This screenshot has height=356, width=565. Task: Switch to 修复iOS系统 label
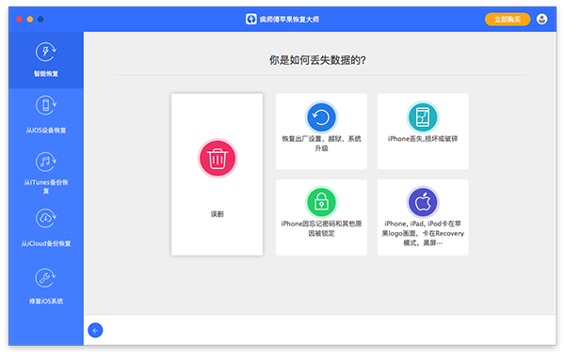pos(46,301)
